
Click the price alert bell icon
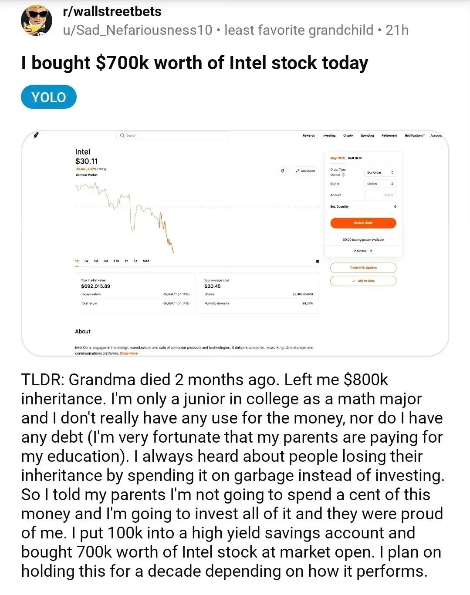coord(282,171)
